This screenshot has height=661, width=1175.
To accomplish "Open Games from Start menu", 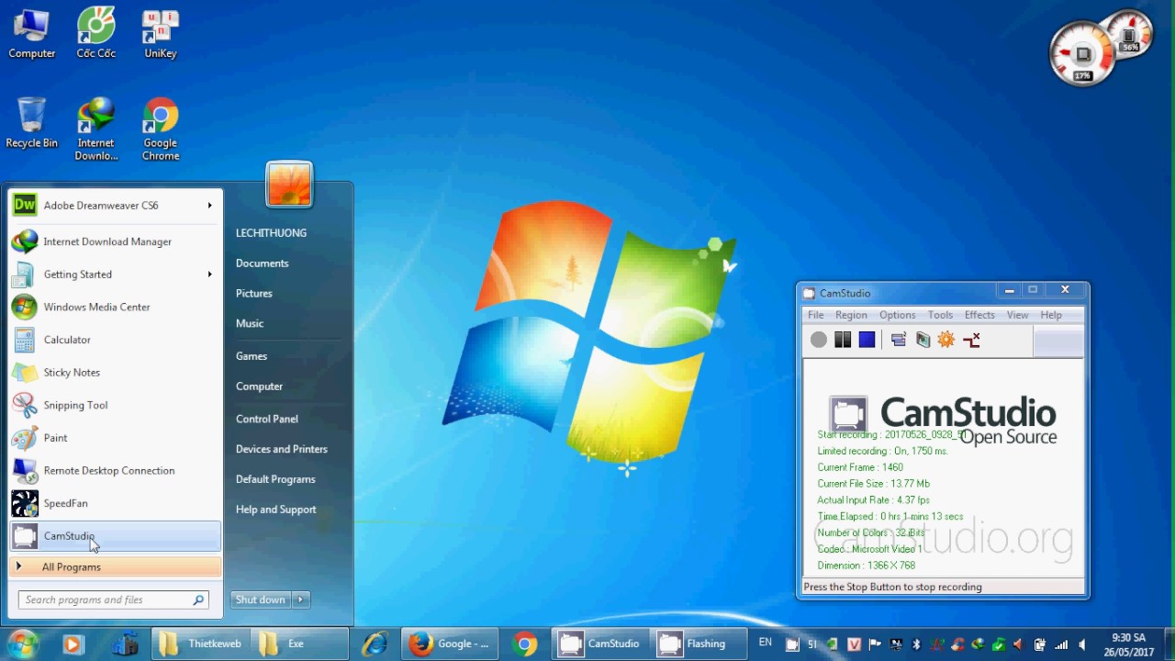I will tap(251, 356).
